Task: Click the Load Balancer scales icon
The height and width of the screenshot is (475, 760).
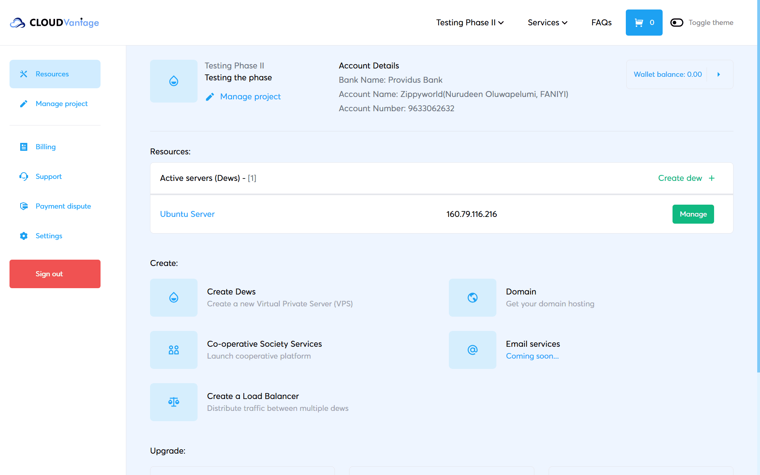Action: tap(173, 402)
